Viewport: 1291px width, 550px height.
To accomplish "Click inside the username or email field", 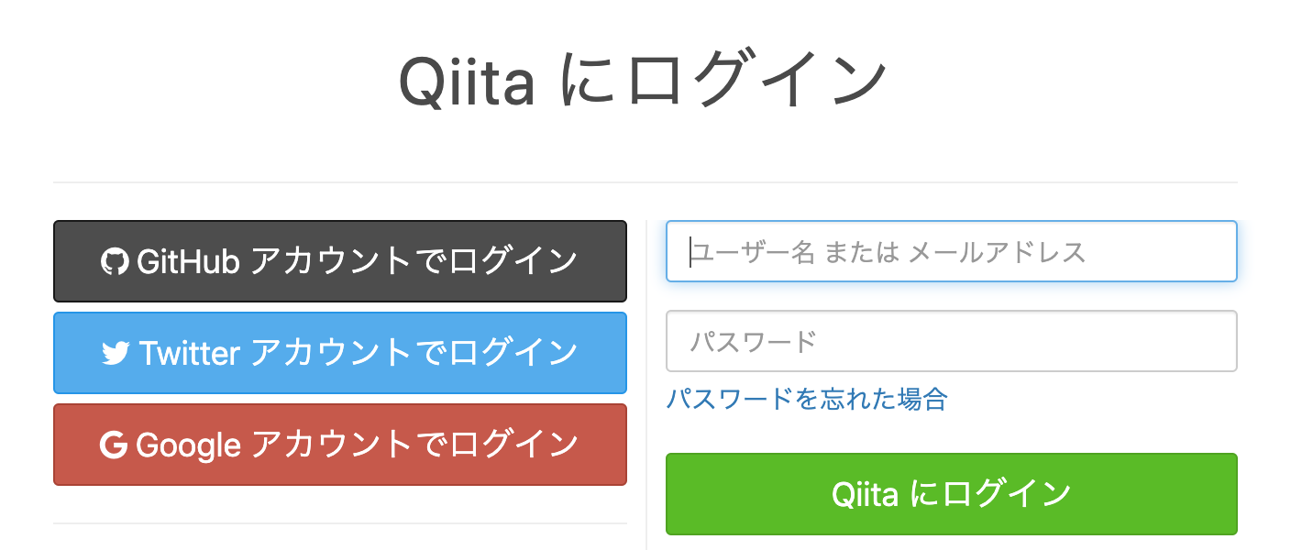I will (x=951, y=250).
